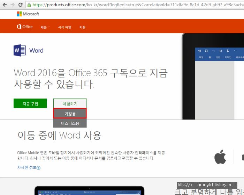This screenshot has height=195, width=244.
Task: Click the Office Mobile description paragraph
Action: click(91, 156)
